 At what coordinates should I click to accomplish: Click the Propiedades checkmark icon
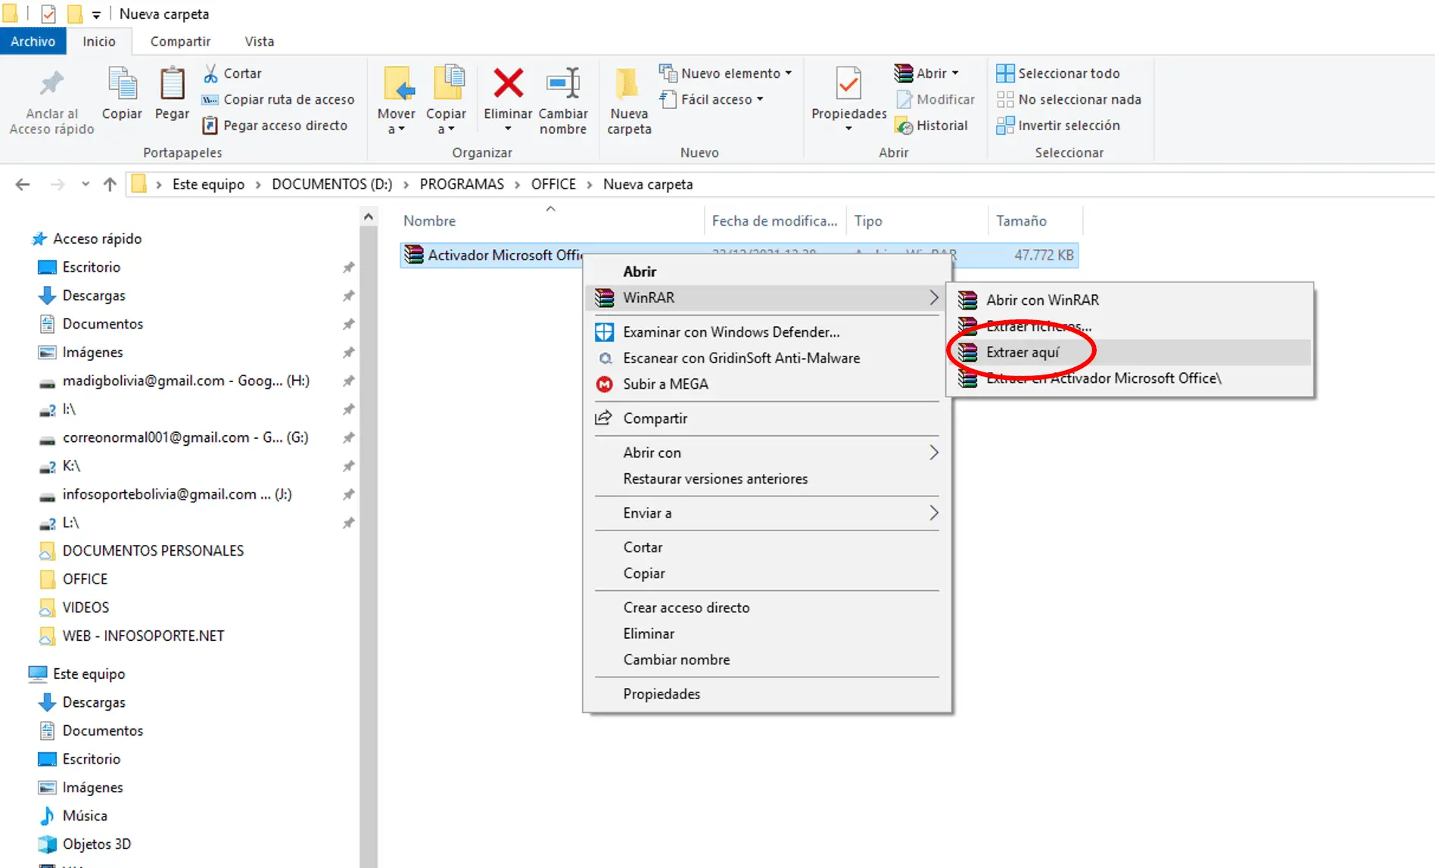click(848, 83)
